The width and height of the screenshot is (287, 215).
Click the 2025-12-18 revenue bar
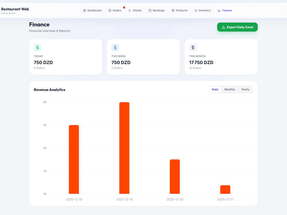pos(74,159)
